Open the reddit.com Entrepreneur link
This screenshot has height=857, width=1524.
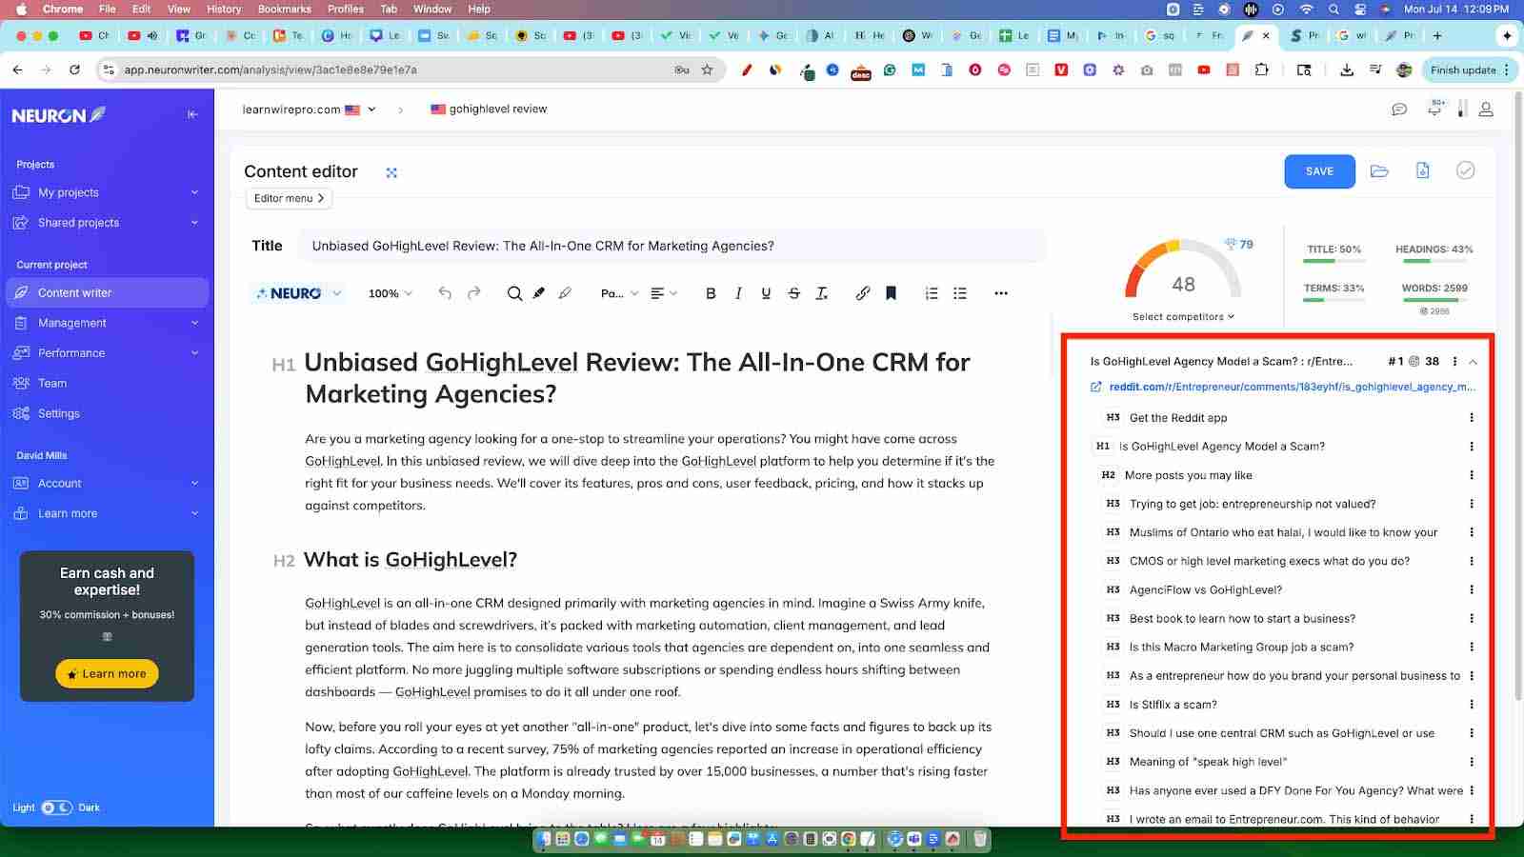(1292, 387)
